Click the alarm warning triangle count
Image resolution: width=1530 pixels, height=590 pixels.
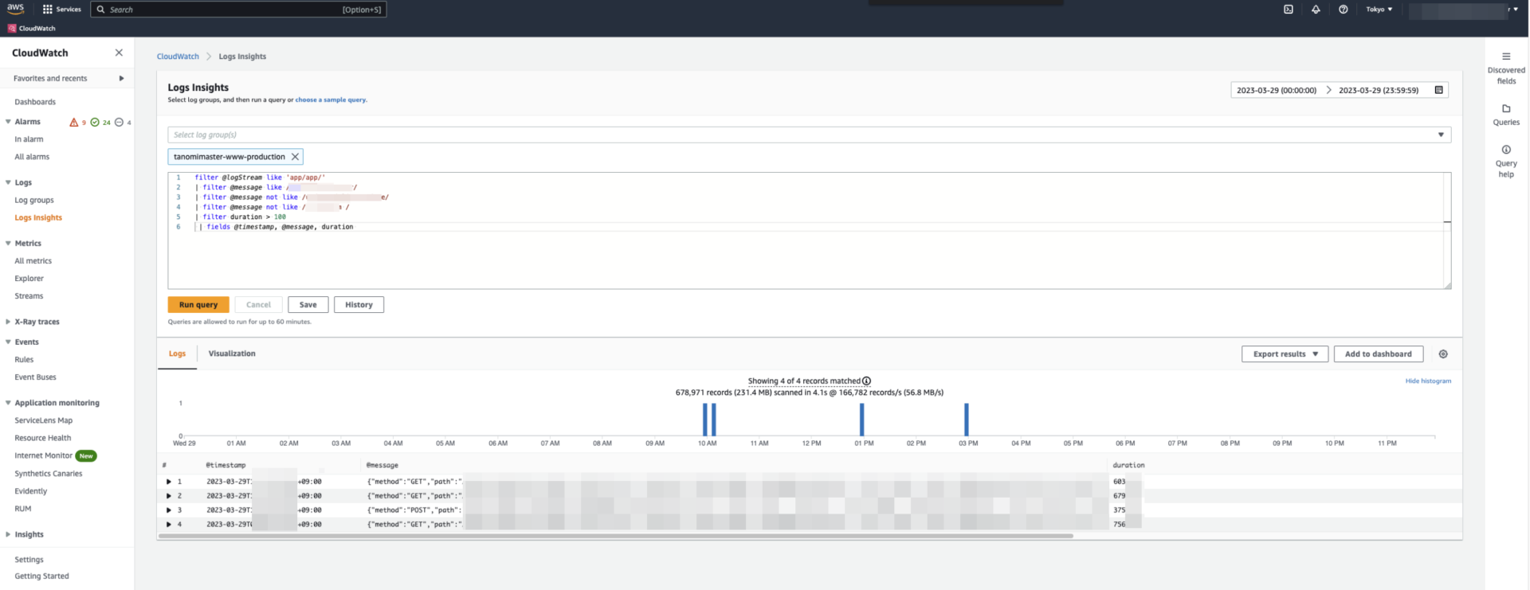coord(77,123)
